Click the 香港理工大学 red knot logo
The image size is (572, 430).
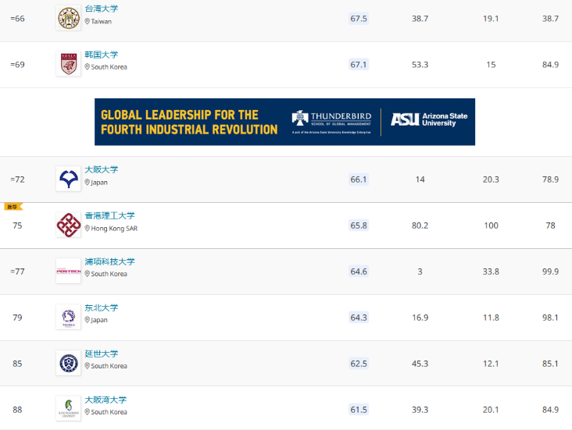coord(69,226)
